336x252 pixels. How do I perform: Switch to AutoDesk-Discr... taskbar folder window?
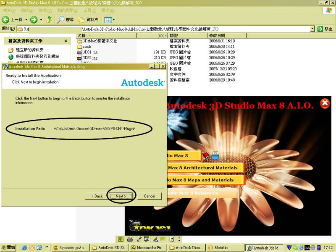tap(186, 248)
